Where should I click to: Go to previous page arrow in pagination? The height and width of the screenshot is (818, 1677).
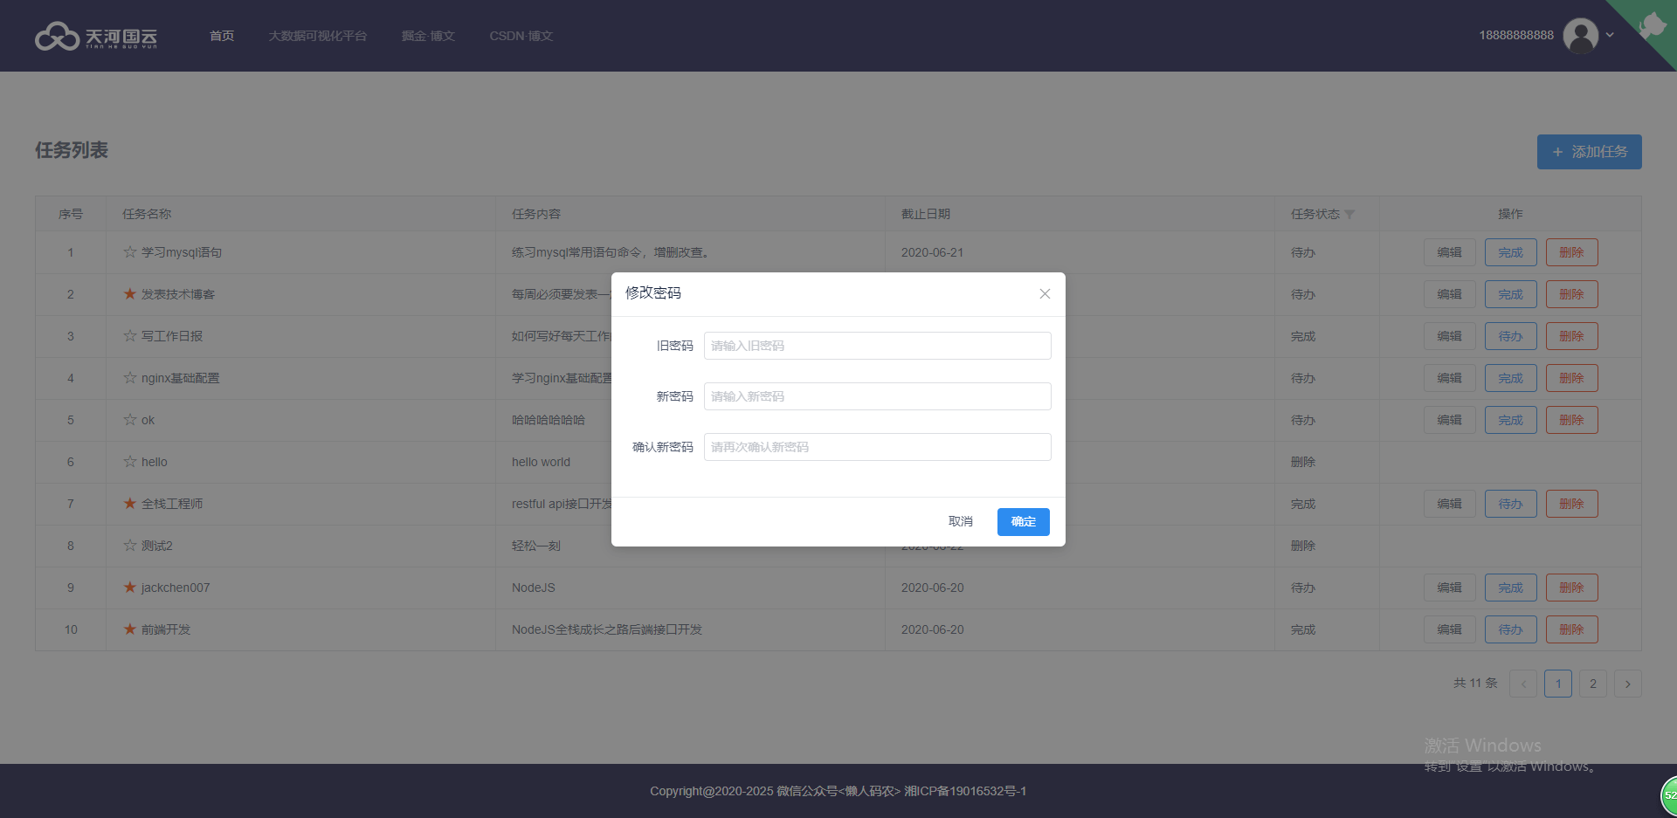click(1523, 684)
